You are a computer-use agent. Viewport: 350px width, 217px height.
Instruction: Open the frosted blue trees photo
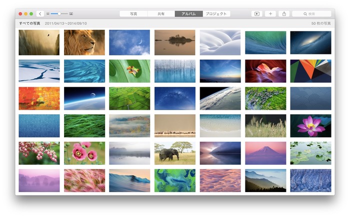tap(175, 71)
